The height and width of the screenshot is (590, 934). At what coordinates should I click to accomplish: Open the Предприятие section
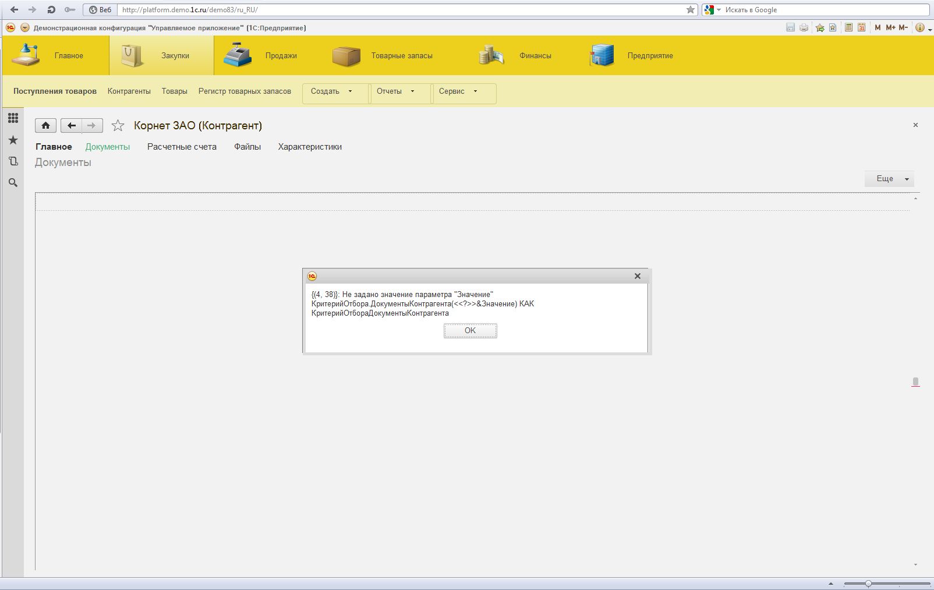click(631, 55)
